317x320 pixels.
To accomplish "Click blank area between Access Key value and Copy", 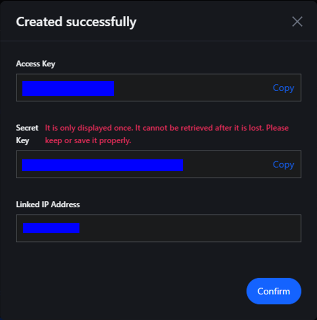I will 193,88.
